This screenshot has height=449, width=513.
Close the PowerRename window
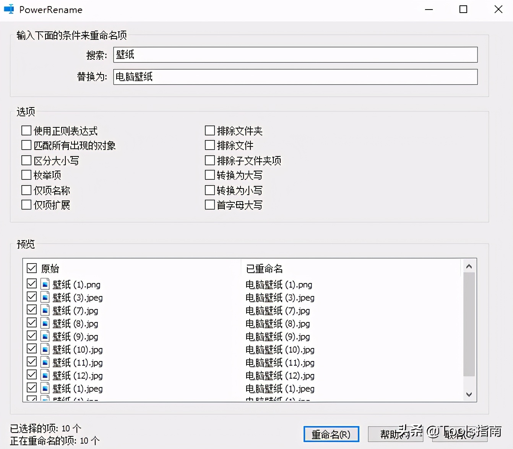point(498,9)
